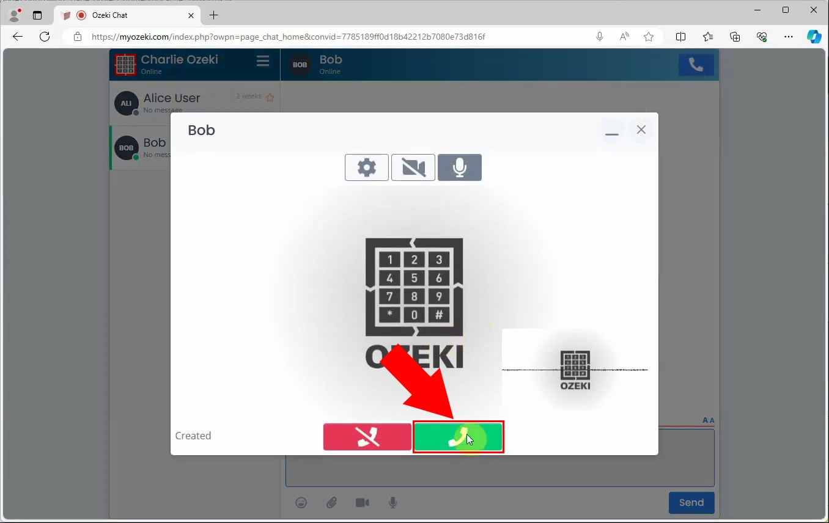Screen dimensions: 829x523
Task: Go back with browser back arrow
Action: point(18,37)
